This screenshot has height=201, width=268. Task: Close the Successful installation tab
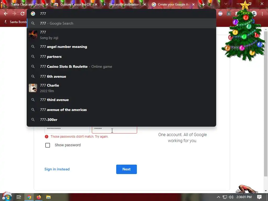click(145, 5)
